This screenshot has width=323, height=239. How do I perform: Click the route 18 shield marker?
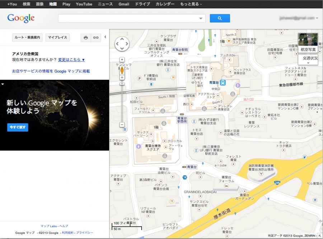coord(184,177)
